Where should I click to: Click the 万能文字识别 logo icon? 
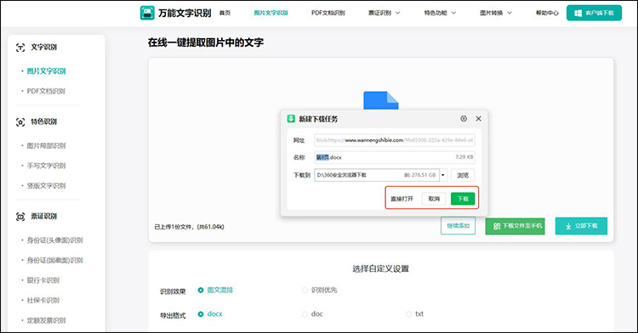(x=147, y=13)
